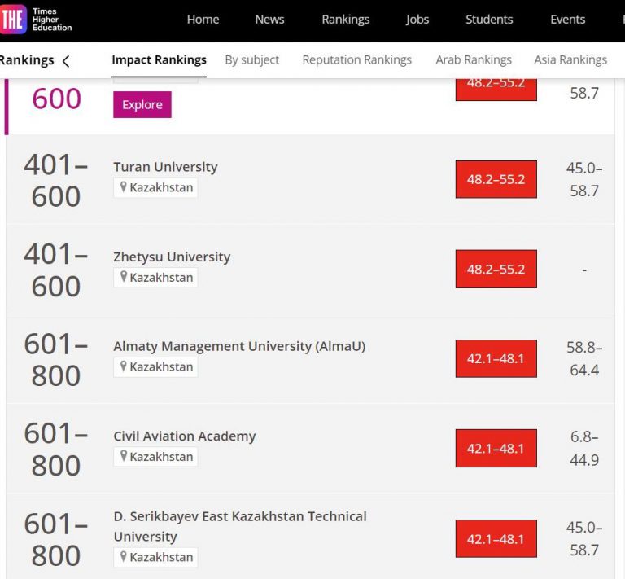625x579 pixels.
Task: Switch to the By subject tab
Action: tap(251, 59)
